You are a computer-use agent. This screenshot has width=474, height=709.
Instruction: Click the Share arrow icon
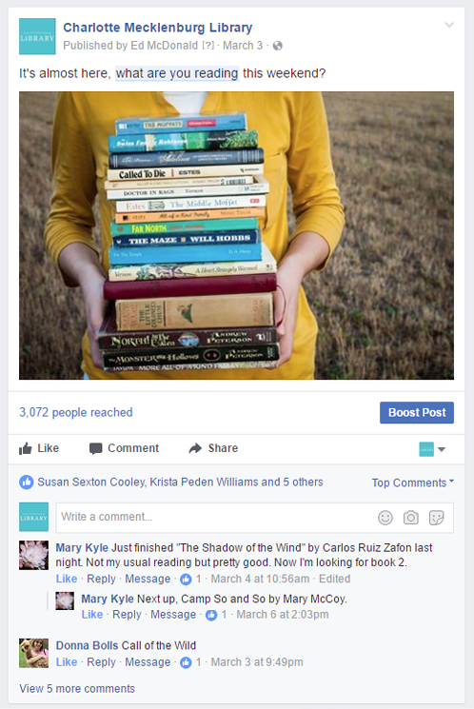[195, 448]
